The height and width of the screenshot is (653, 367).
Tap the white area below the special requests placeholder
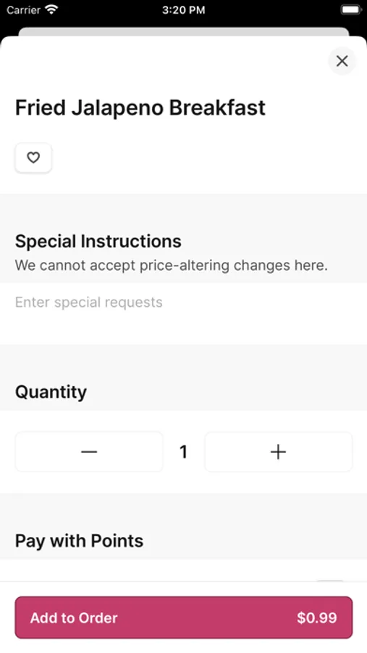pyautogui.click(x=183, y=329)
